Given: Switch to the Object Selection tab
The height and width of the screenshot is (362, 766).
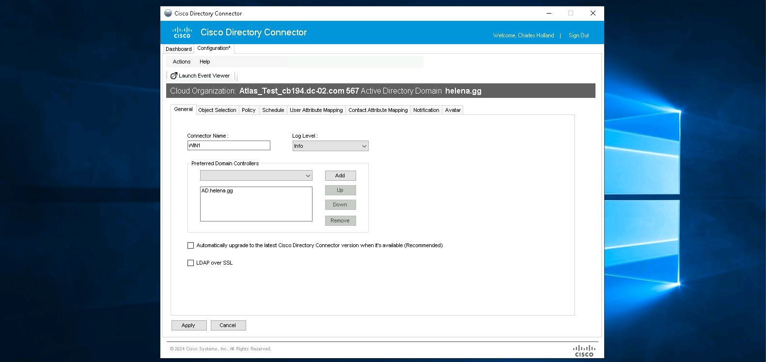Looking at the screenshot, I should (217, 110).
